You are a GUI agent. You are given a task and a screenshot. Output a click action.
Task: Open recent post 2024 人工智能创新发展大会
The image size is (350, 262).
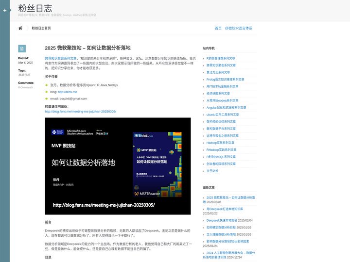click(229, 255)
